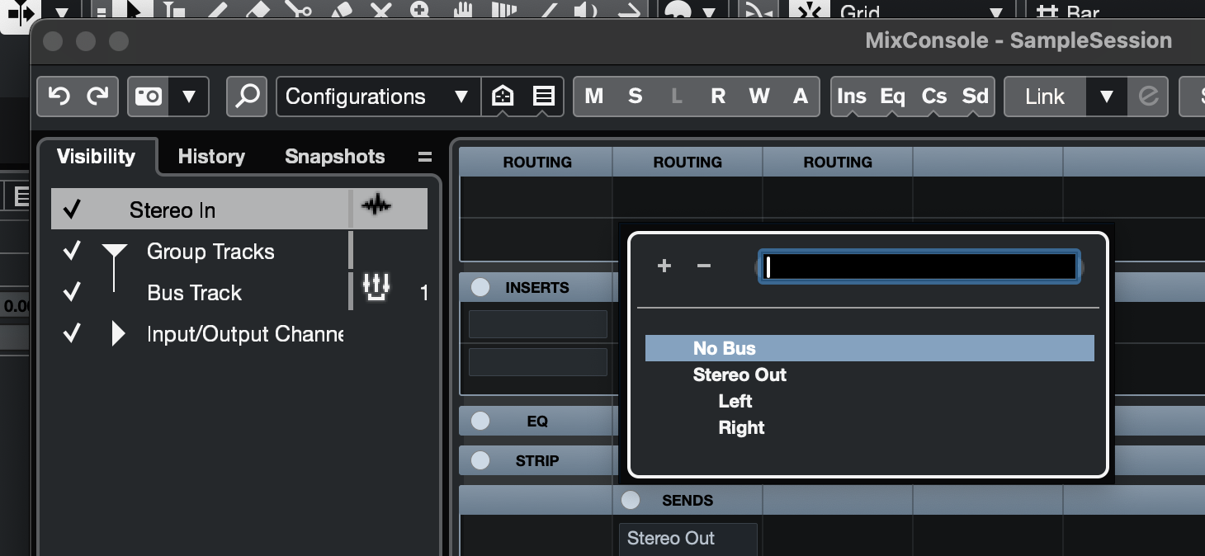Click the redo arrow icon

[x=98, y=97]
